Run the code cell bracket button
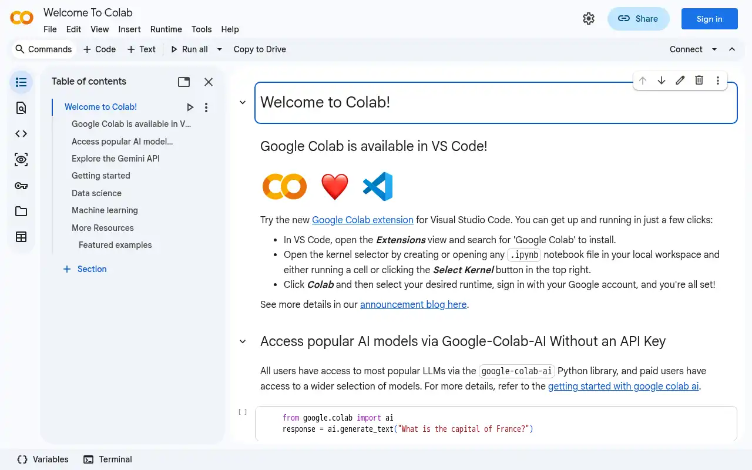 click(x=243, y=412)
